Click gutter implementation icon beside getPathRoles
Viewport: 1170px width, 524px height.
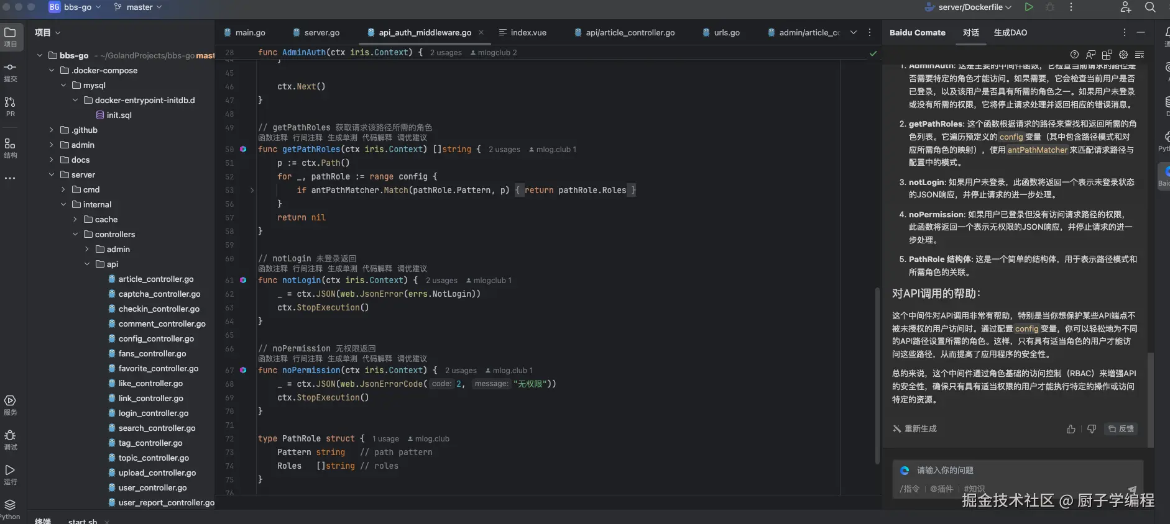[x=243, y=149]
